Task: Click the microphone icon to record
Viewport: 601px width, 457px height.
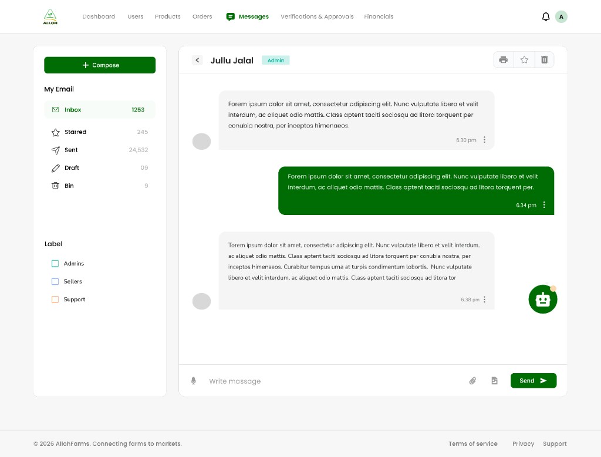Action: [194, 381]
